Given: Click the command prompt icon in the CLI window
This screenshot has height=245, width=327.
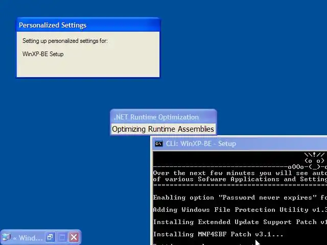Looking at the screenshot, I should pos(158,144).
